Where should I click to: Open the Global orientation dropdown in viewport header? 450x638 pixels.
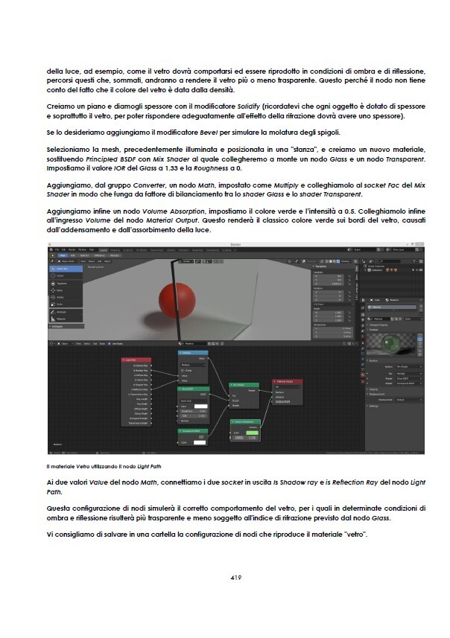pyautogui.click(x=186, y=261)
